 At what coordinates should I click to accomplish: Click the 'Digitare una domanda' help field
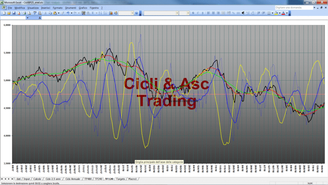tap(294, 8)
